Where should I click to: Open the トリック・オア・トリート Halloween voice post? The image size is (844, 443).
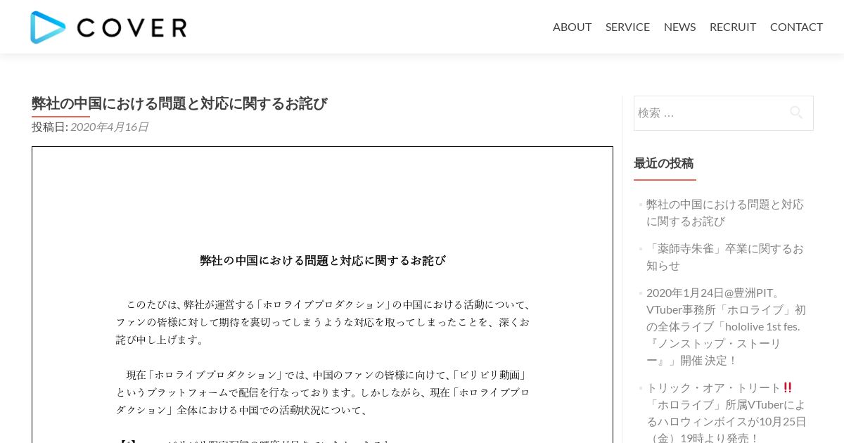727,413
